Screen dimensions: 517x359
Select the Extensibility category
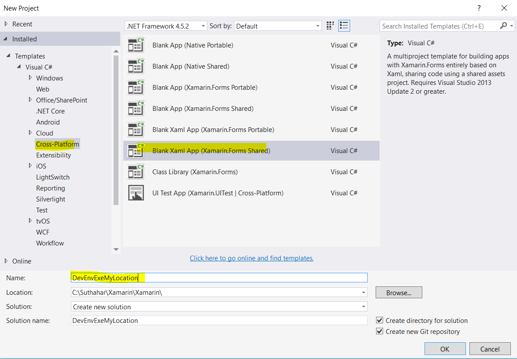tap(53, 155)
